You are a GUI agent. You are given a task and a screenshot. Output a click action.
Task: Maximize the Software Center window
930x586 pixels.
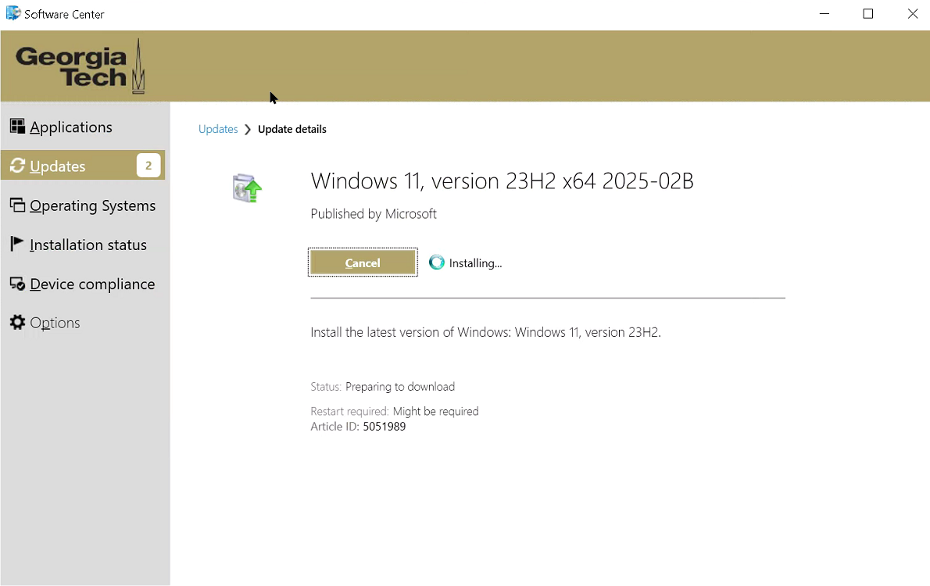pos(867,13)
